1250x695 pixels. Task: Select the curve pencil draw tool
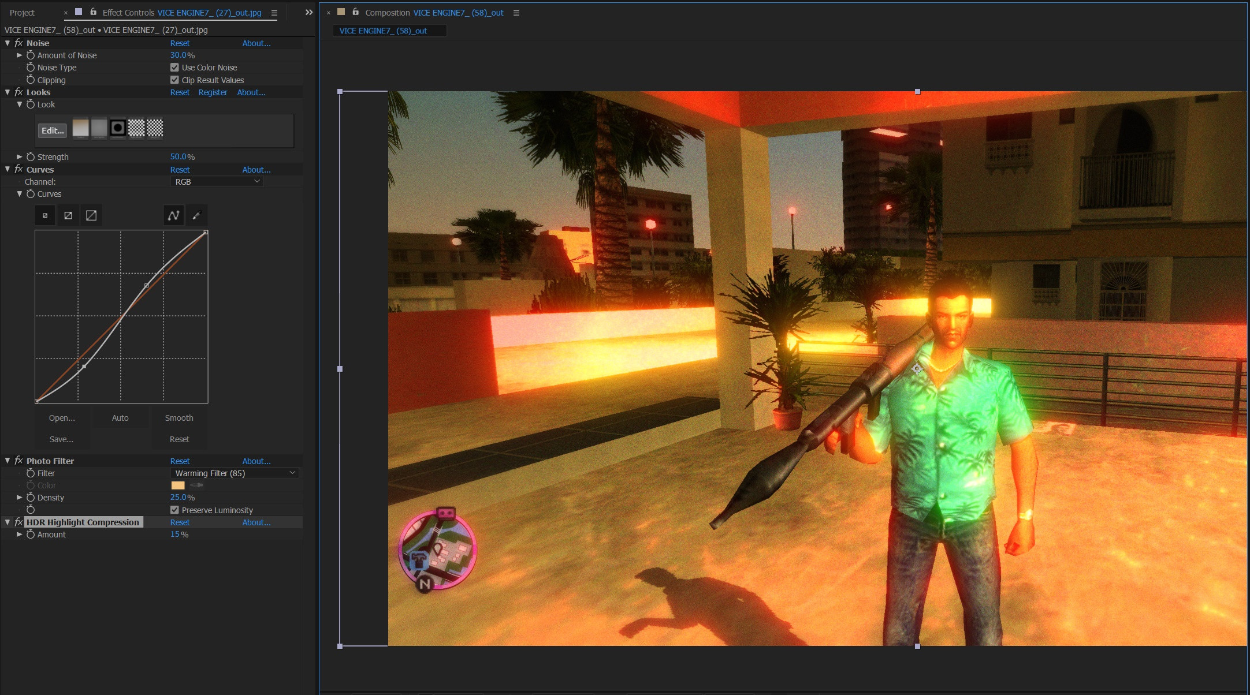(x=196, y=215)
